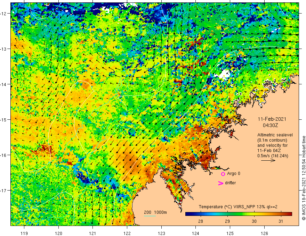This screenshot has width=306, height=236.
Task: Click the magenta Argo circle legend marker
Action: coord(223,174)
